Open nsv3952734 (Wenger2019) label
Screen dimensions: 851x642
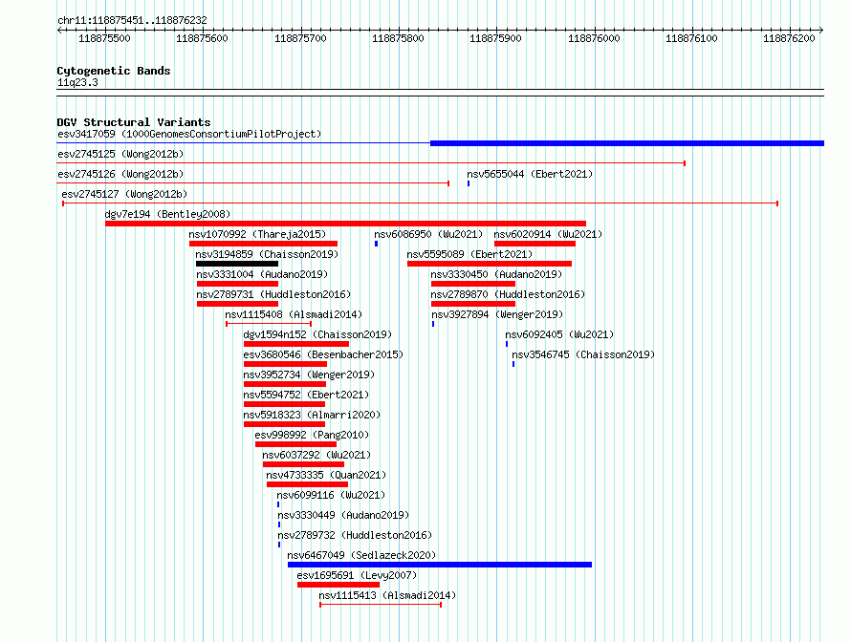(309, 374)
